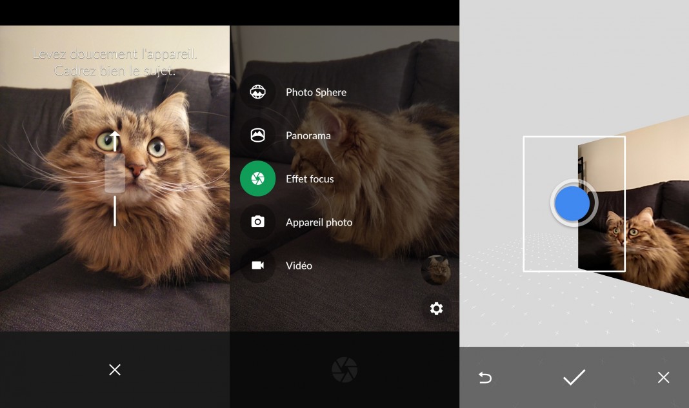Select the Photo Sphere mode icon

pyautogui.click(x=257, y=92)
